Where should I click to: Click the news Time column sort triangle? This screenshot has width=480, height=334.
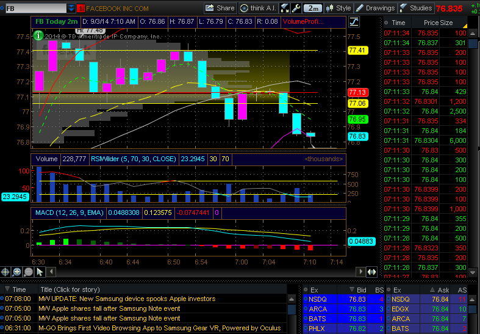(x=7, y=289)
